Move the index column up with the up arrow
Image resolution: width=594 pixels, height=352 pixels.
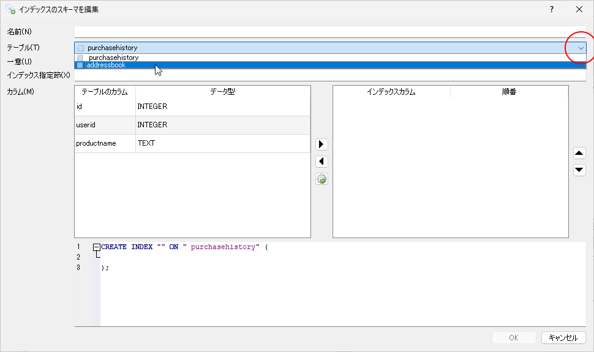pos(579,153)
